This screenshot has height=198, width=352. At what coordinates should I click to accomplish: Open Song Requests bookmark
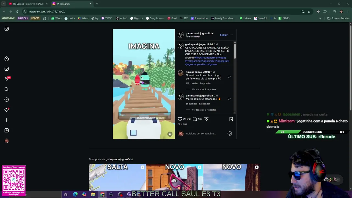[155, 18]
